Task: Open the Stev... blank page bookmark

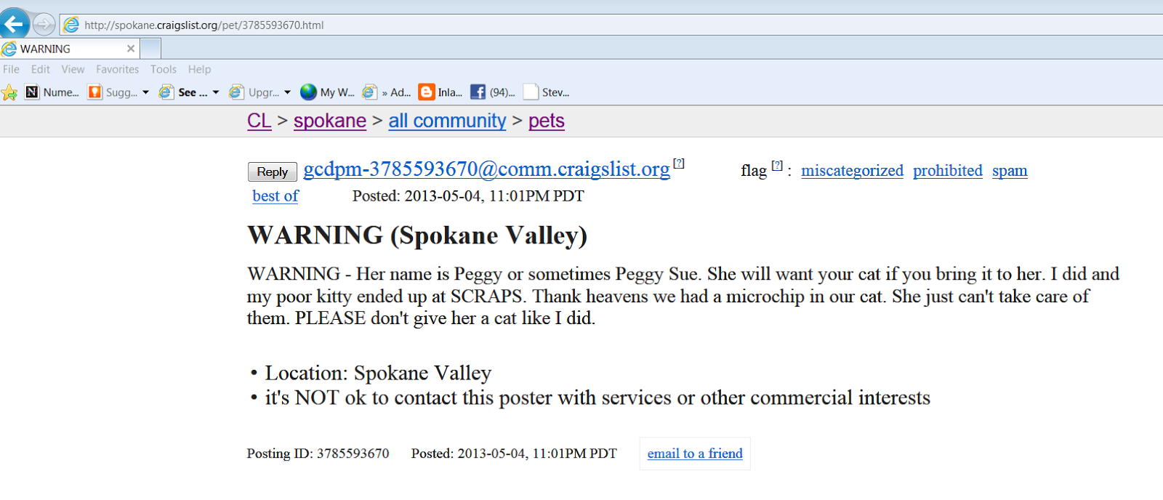Action: click(547, 92)
